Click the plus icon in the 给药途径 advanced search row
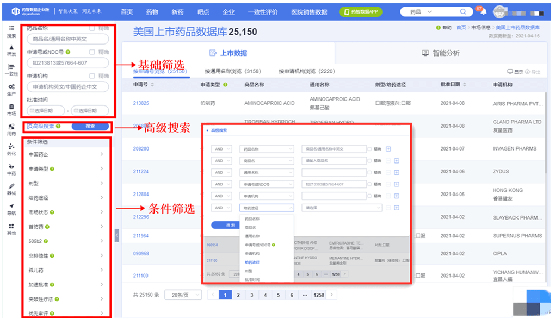Screen dimensions: 555x319 click(397, 208)
